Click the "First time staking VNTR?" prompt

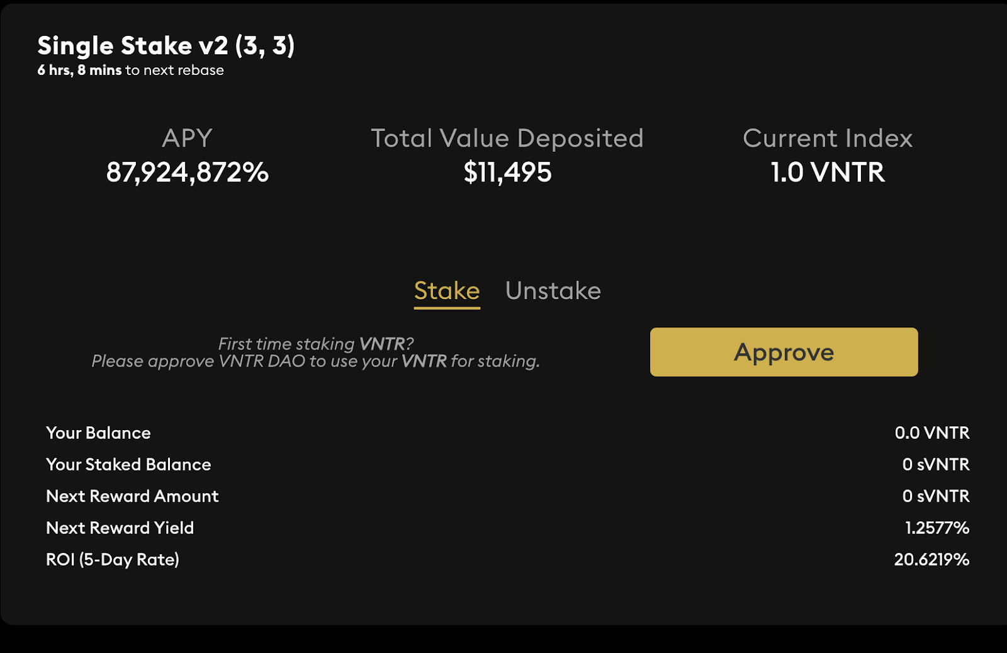click(x=316, y=344)
